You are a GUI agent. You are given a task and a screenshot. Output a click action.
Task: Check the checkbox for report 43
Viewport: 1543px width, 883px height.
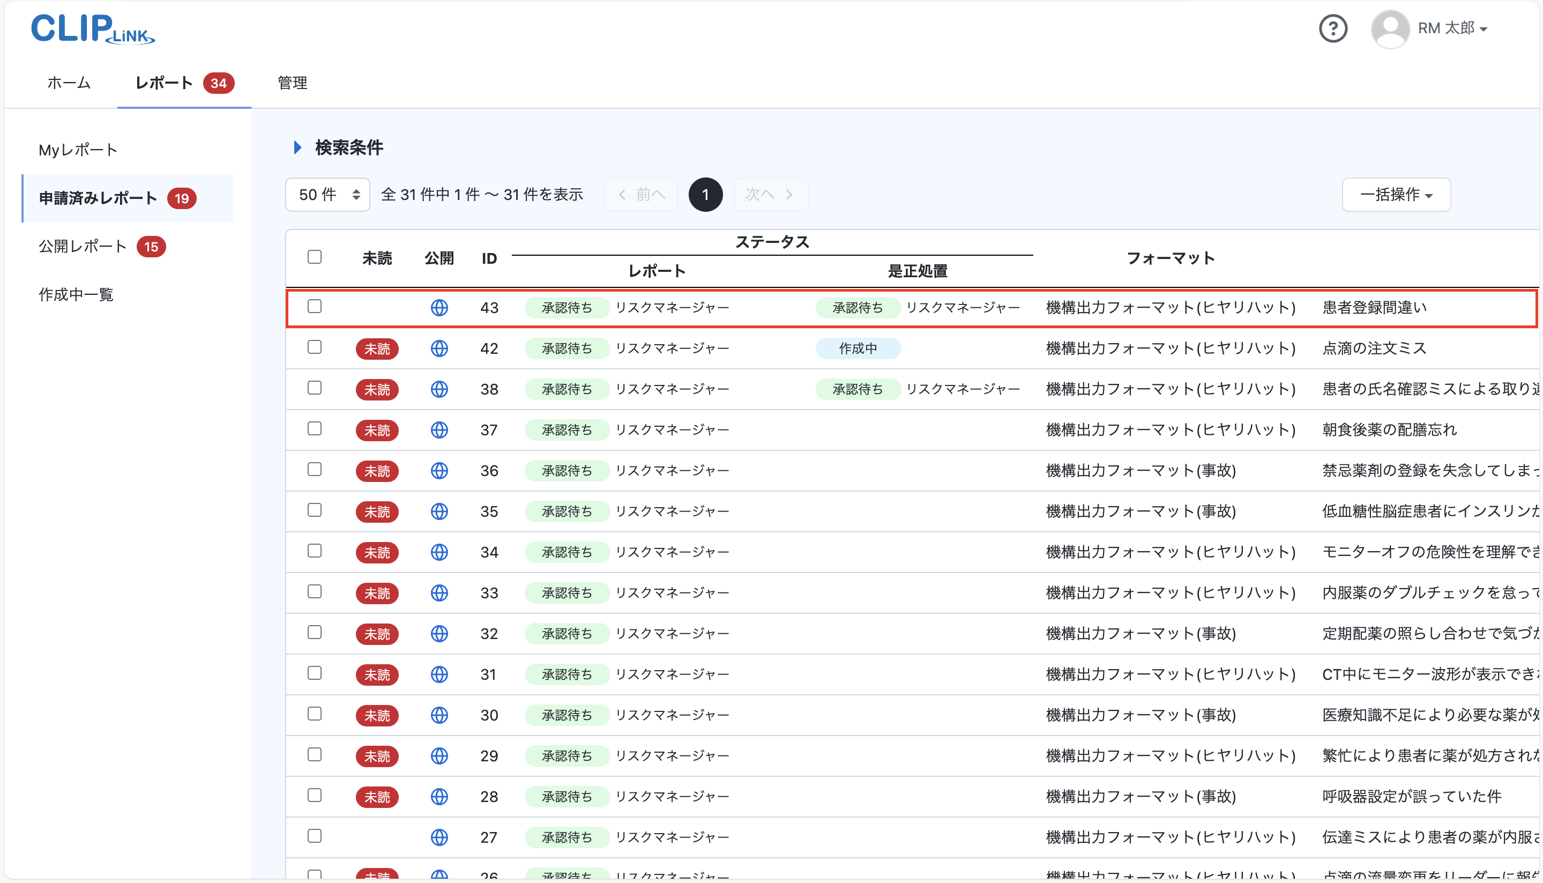tap(315, 307)
